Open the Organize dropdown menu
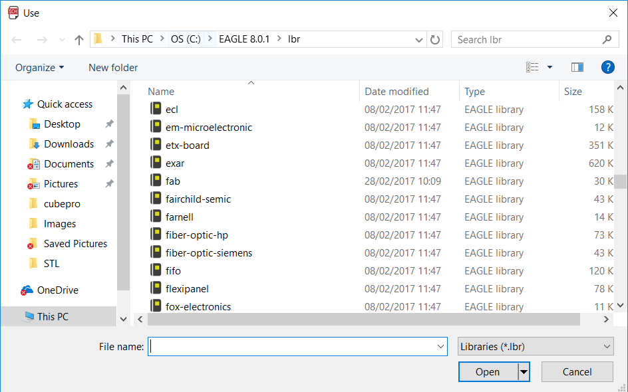Image resolution: width=628 pixels, height=392 pixels. 39,68
